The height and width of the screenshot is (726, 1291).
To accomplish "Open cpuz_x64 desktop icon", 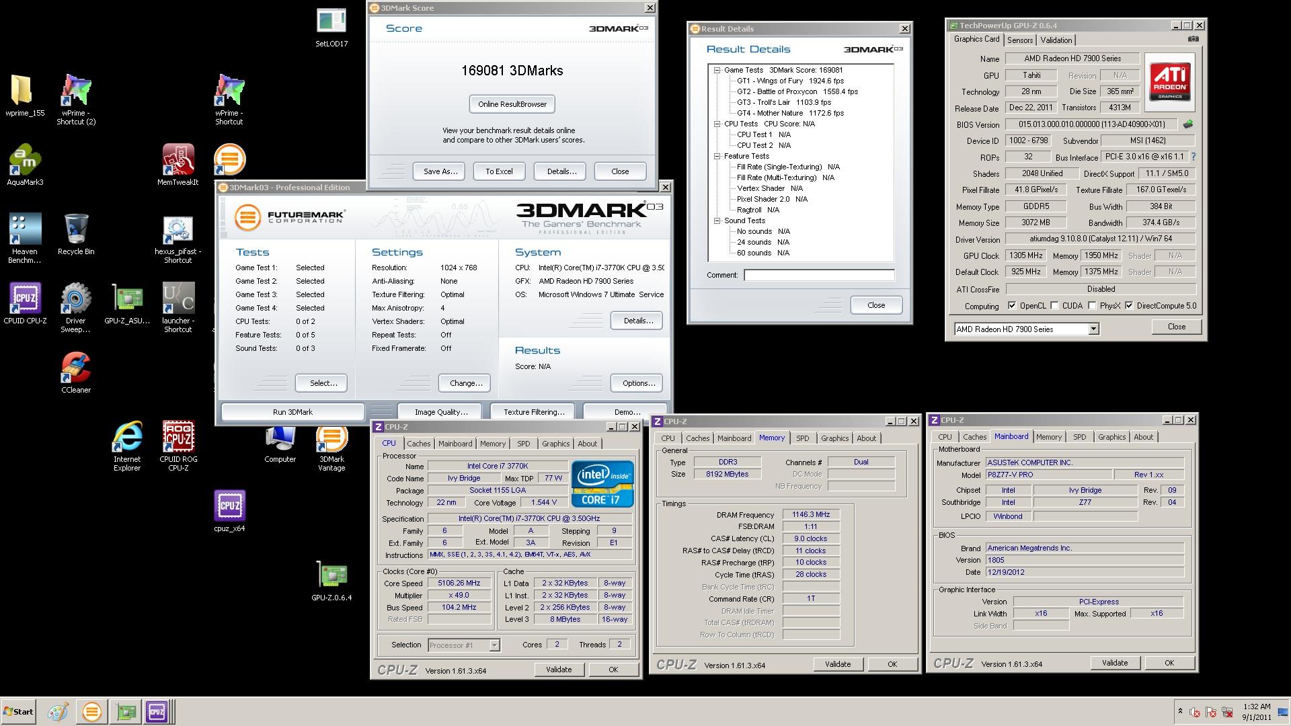I will pos(229,511).
